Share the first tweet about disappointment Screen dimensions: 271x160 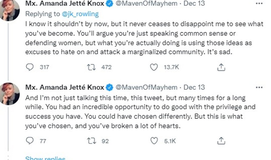coord(221,67)
